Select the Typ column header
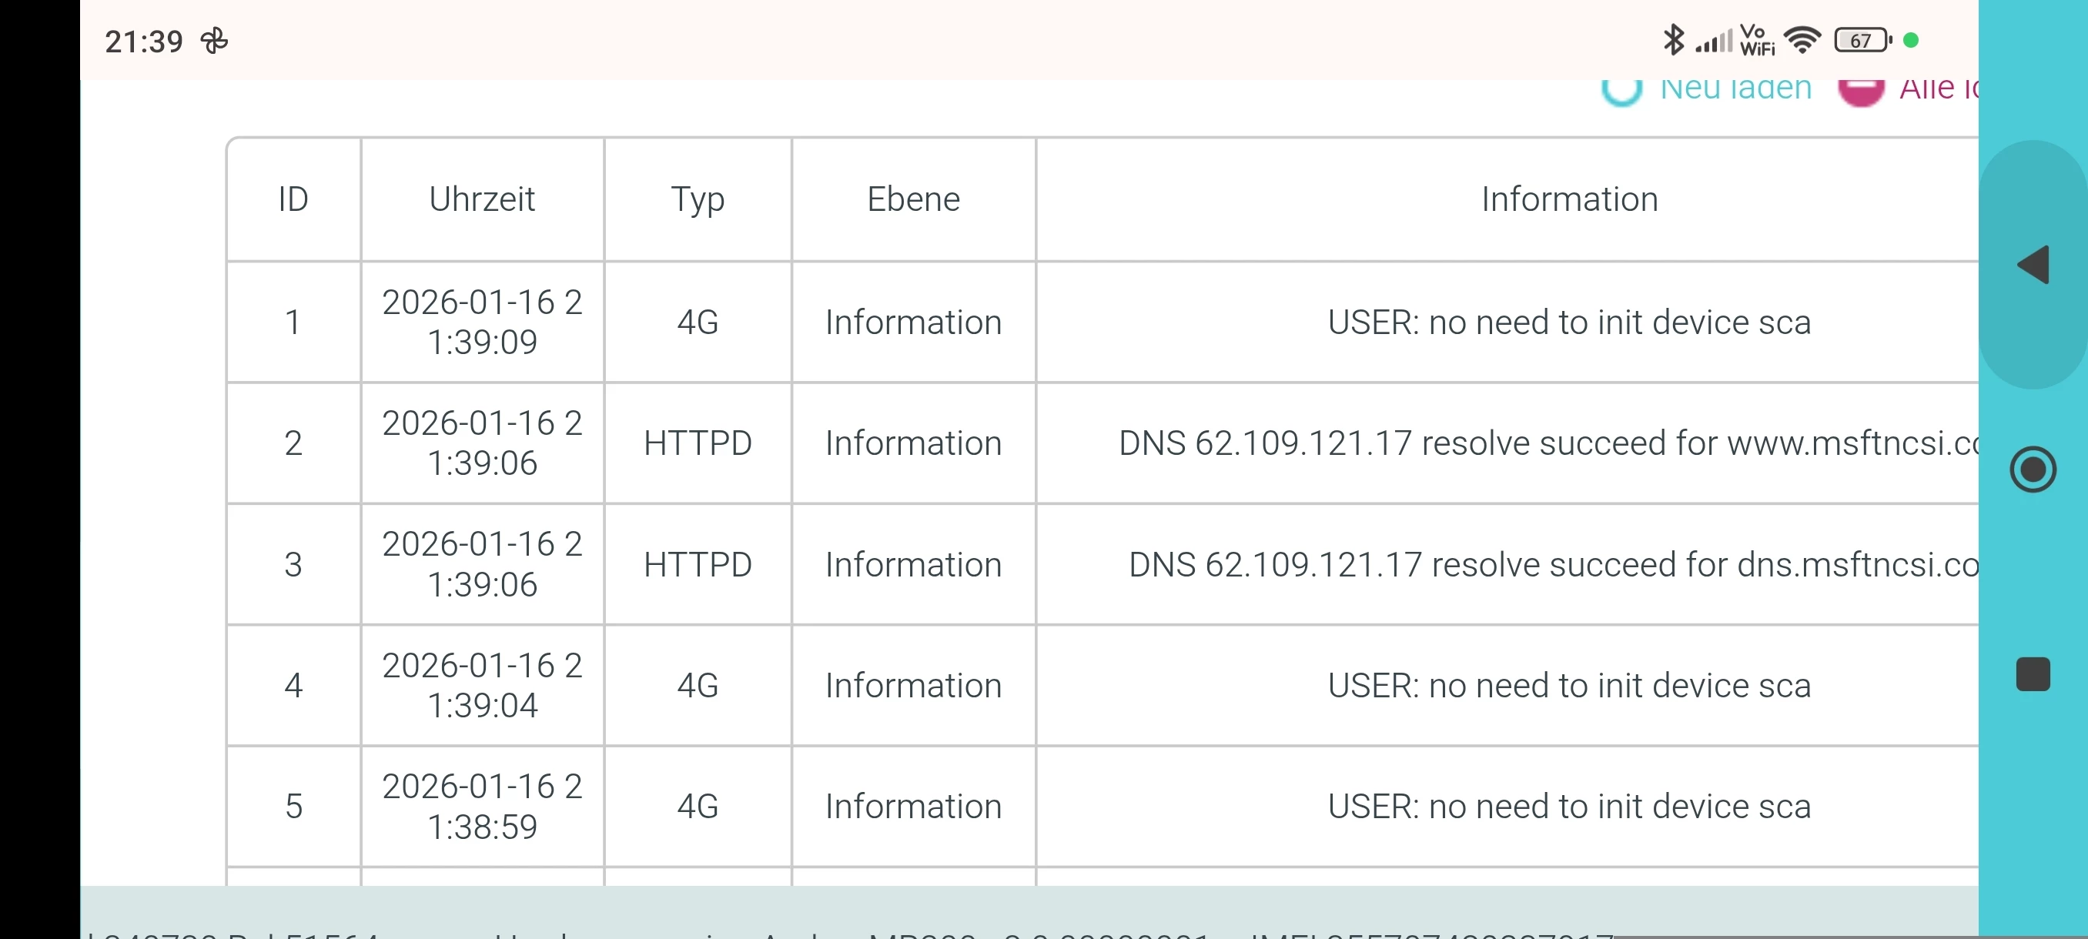2088x939 pixels. tap(697, 199)
